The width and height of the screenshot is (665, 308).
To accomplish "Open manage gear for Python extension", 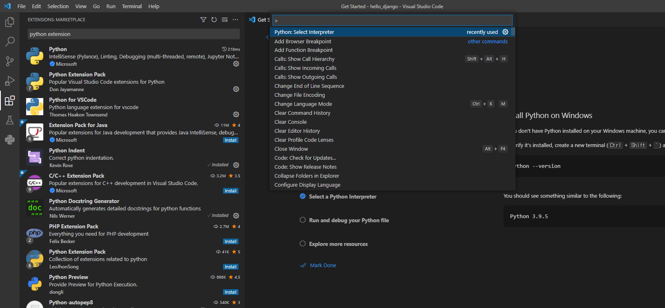I will 236,64.
